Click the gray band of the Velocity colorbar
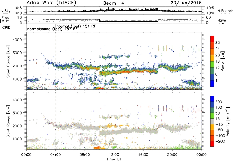Viewport: 233px width, 161px height. (212, 121)
